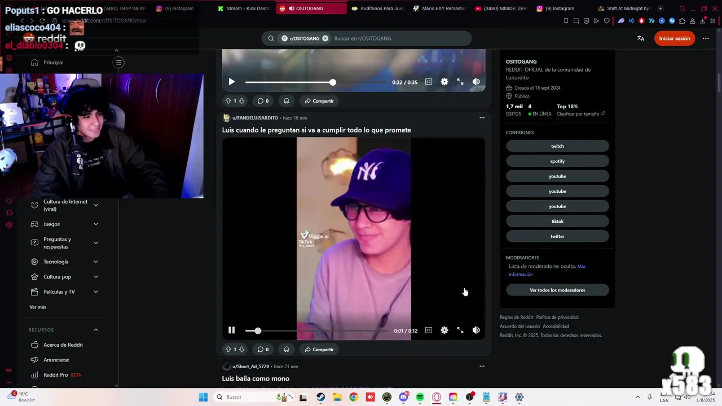722x406 pixels.
Task: Open Steam from the taskbar
Action: click(x=320, y=397)
